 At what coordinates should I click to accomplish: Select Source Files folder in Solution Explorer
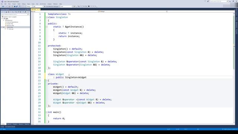click(x=10, y=27)
